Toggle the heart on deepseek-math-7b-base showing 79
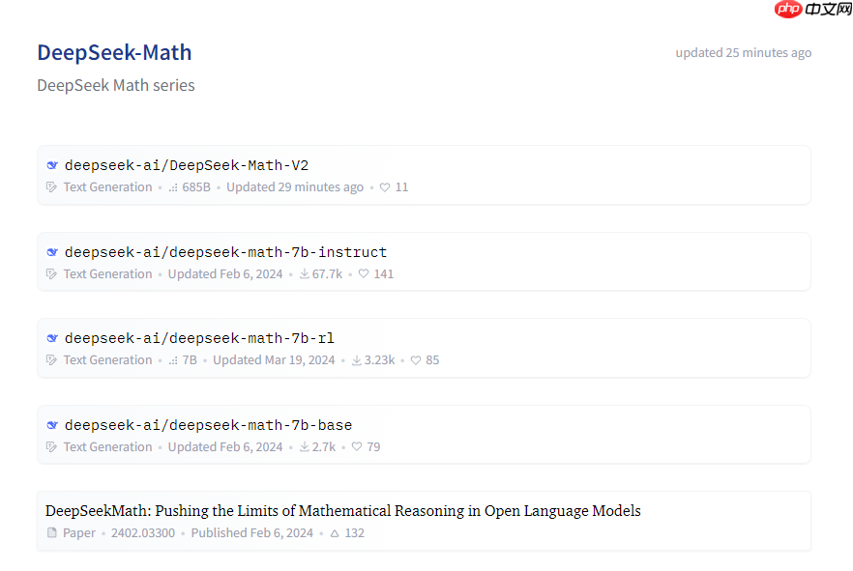This screenshot has height=571, width=853. click(x=355, y=446)
